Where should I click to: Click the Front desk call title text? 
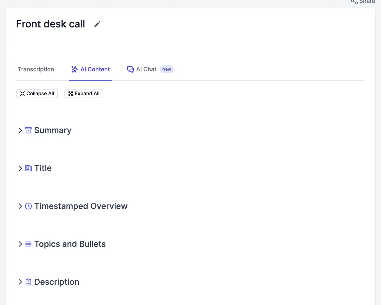(50, 24)
